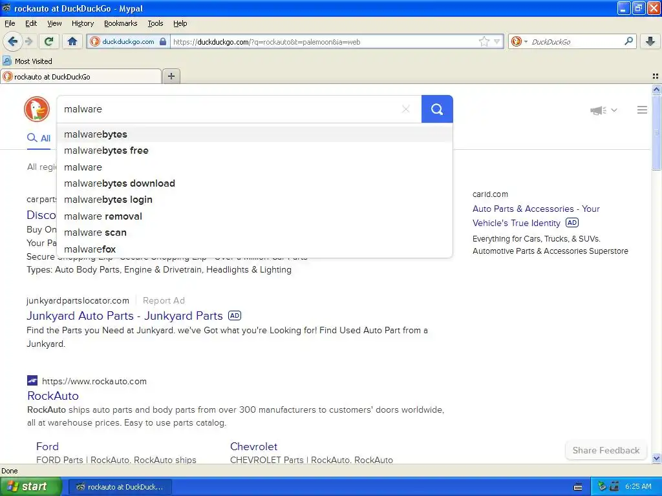Open the megaphone spread menu
662x496 pixels.
tap(603, 110)
